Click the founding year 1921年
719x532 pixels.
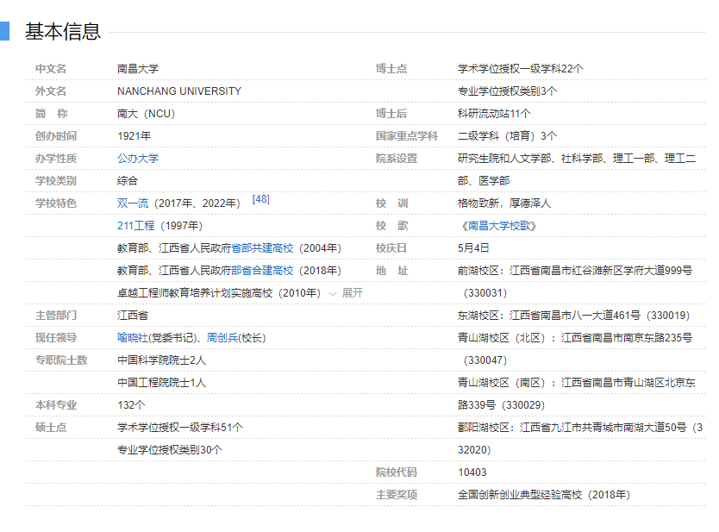click(x=134, y=136)
